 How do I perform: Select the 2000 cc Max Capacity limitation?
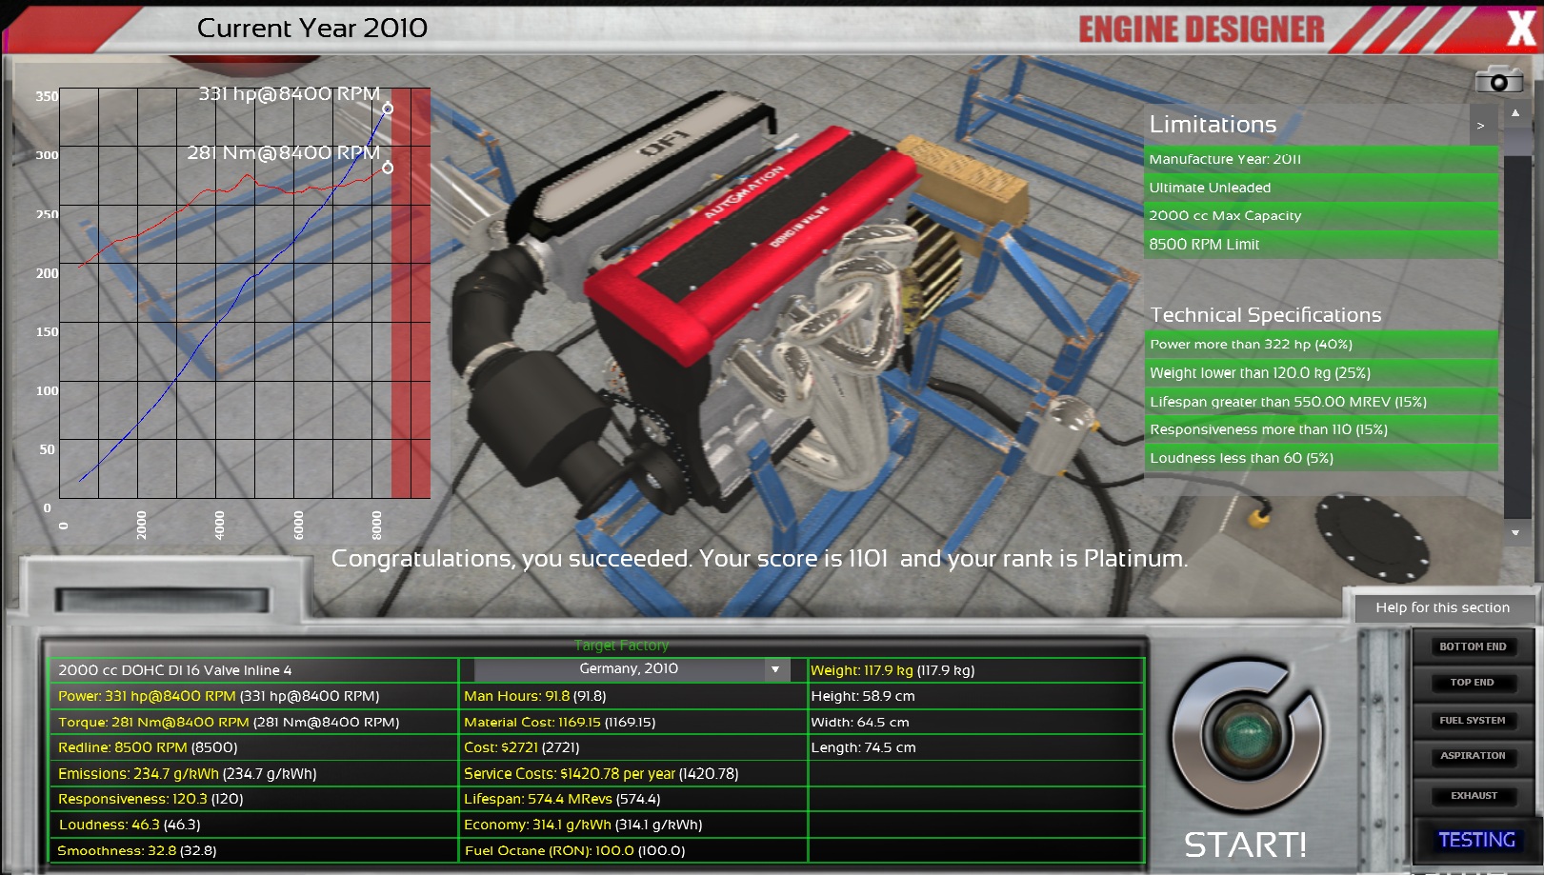(x=1320, y=216)
